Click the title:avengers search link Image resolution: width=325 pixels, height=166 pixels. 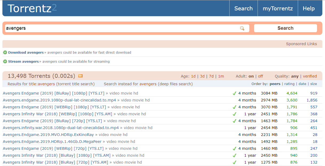[x=42, y=84]
